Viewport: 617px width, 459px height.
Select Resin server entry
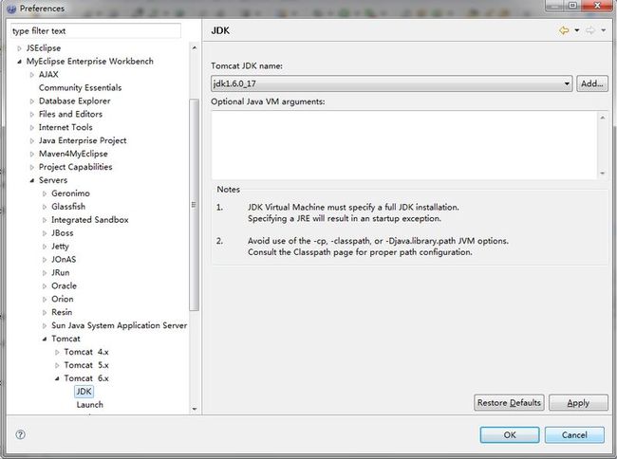(62, 312)
